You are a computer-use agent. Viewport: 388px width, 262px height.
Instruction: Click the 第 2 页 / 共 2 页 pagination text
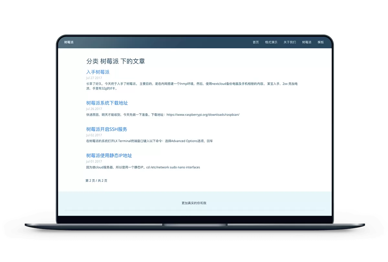click(x=96, y=181)
